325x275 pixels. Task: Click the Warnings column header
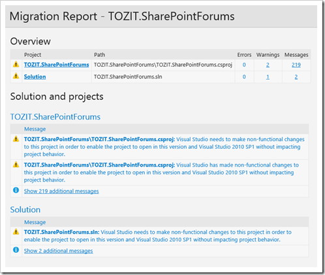click(x=268, y=55)
